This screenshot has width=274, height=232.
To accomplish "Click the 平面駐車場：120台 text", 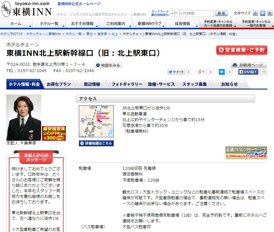I will 141,180.
